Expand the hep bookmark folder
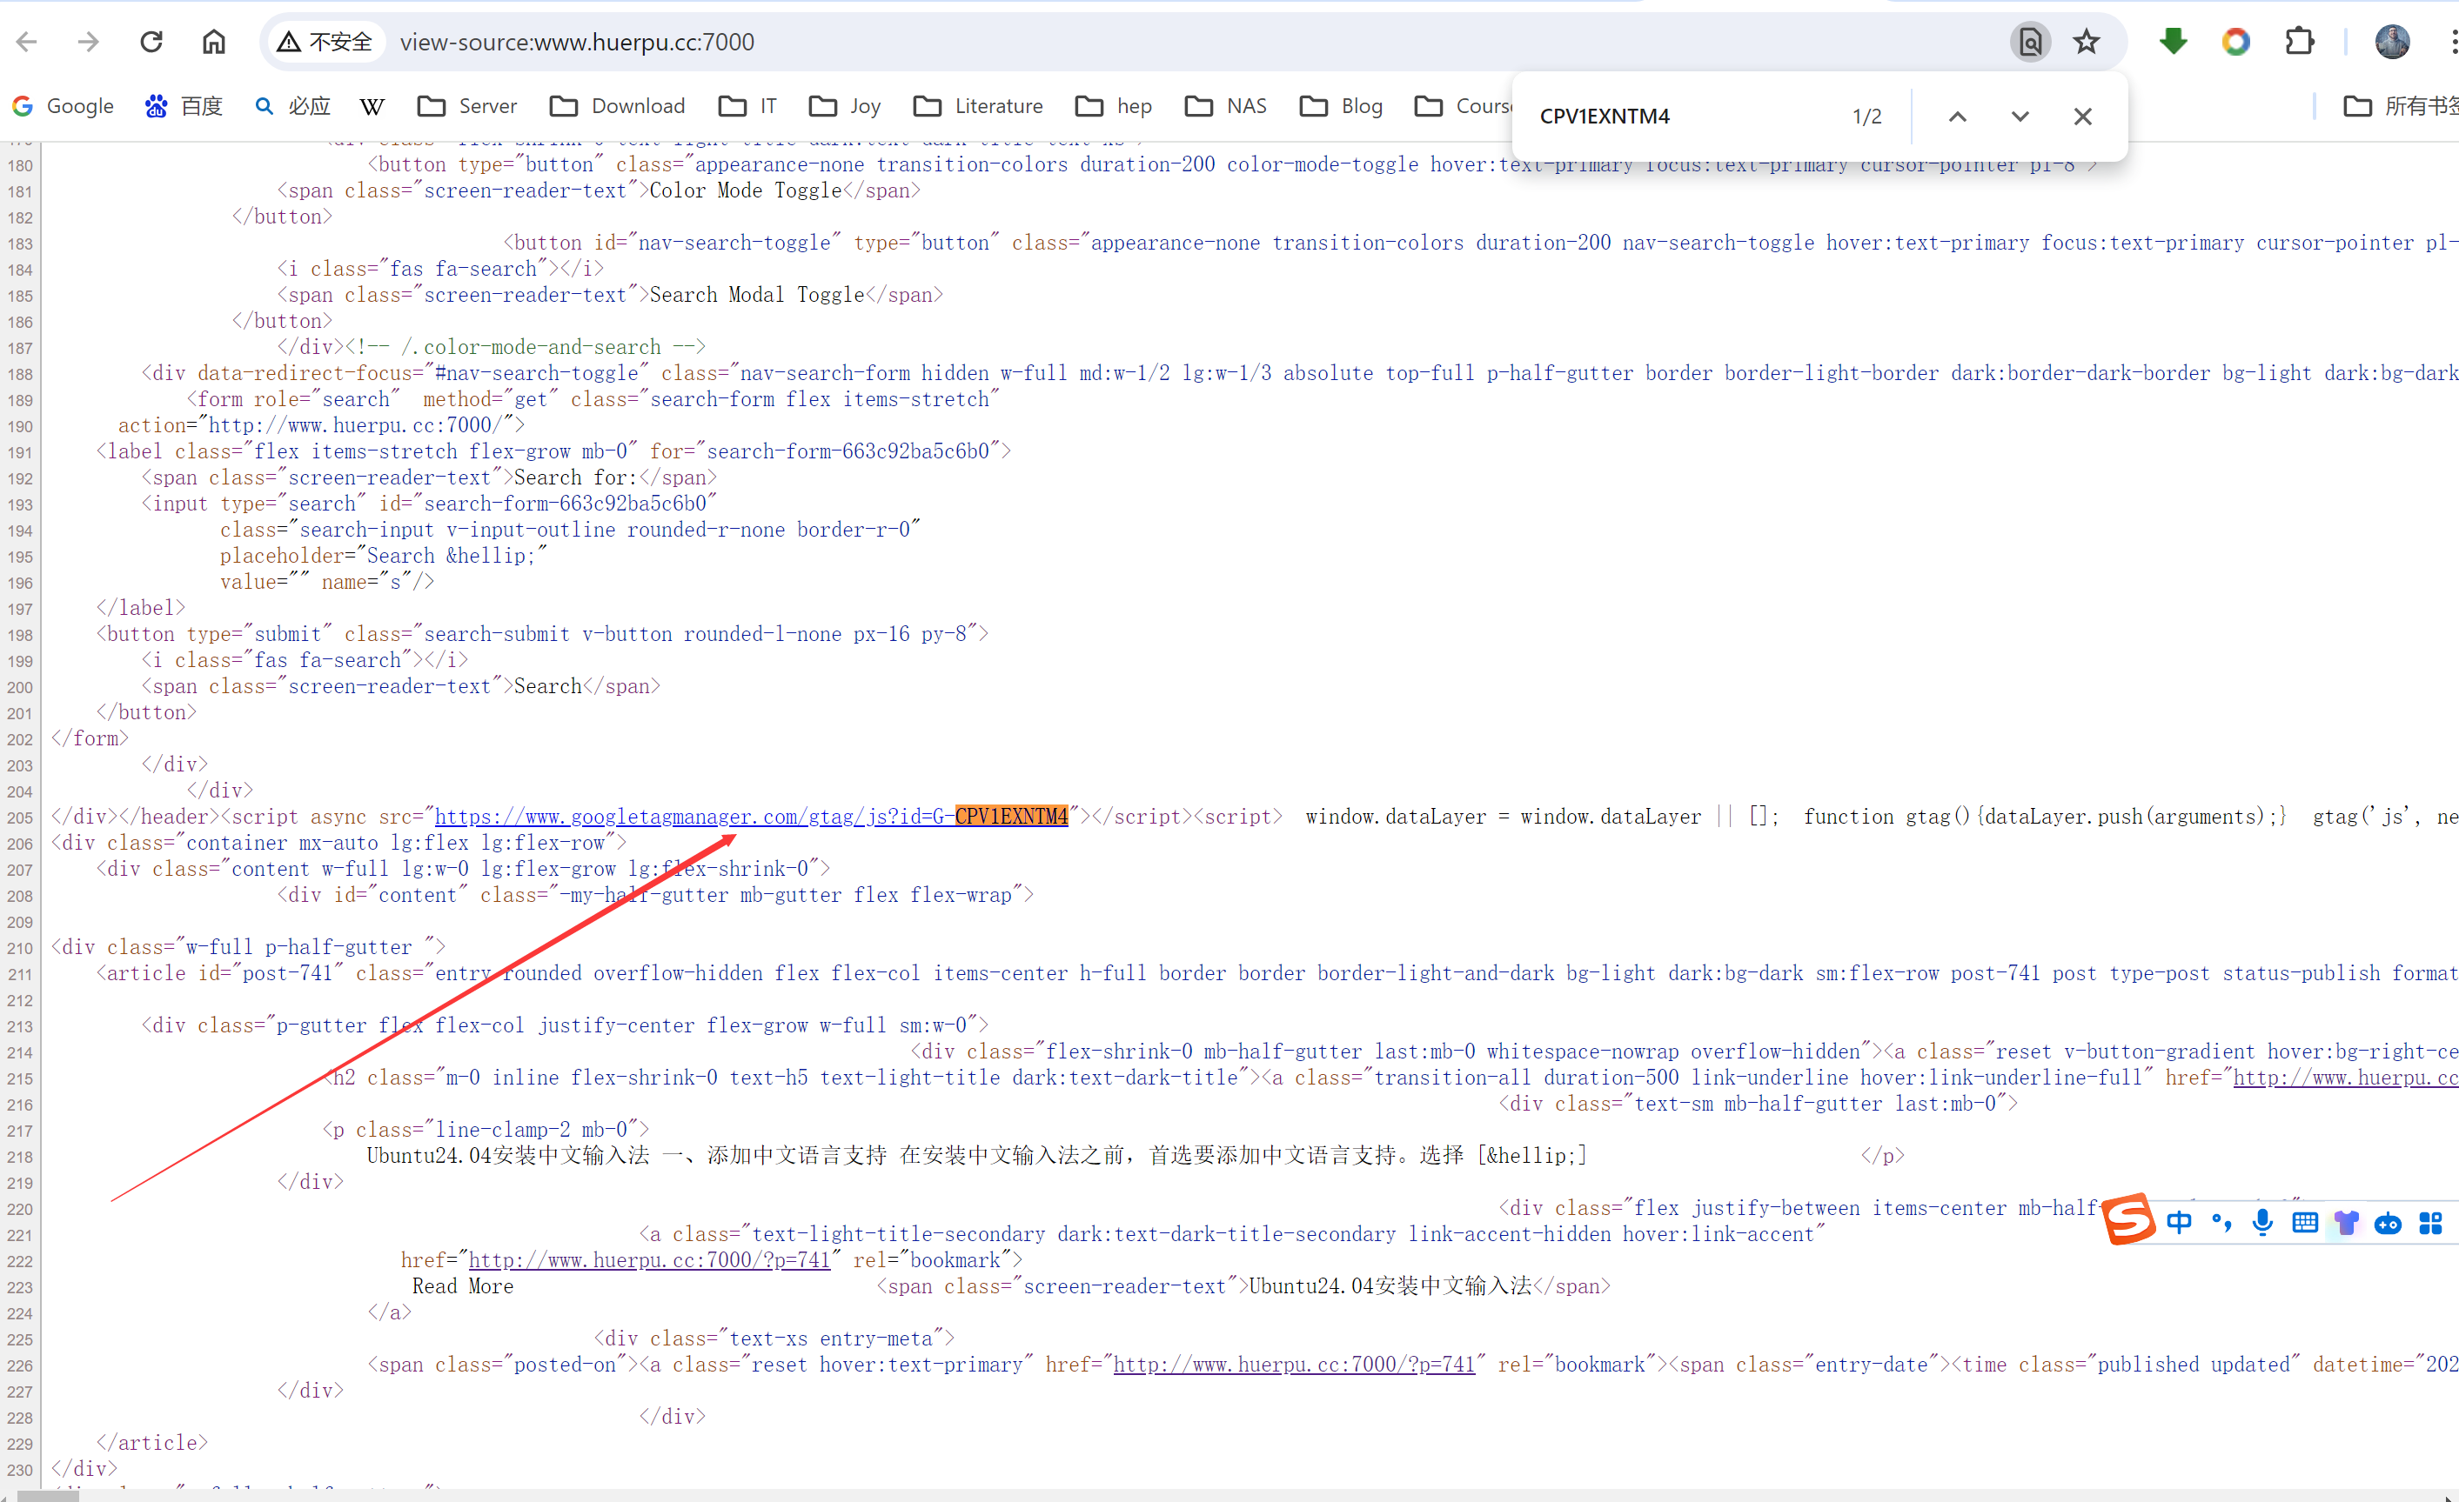The height and width of the screenshot is (1502, 2459). pyautogui.click(x=1114, y=106)
